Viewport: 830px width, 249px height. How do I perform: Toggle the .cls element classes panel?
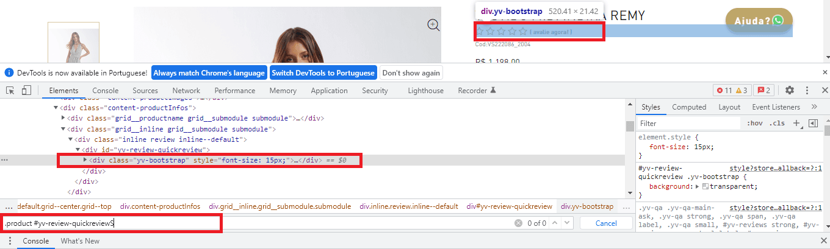(777, 123)
